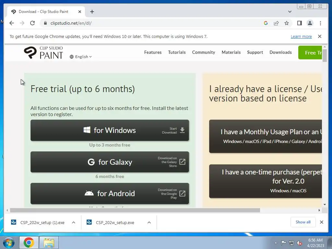Click the Action Center flag icon
Screen dimensions: 332x249
click(283, 243)
